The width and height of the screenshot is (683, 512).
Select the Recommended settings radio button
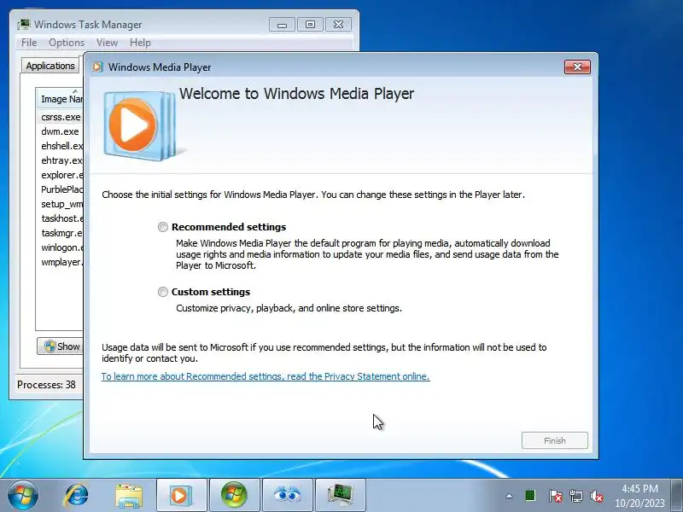tap(163, 227)
